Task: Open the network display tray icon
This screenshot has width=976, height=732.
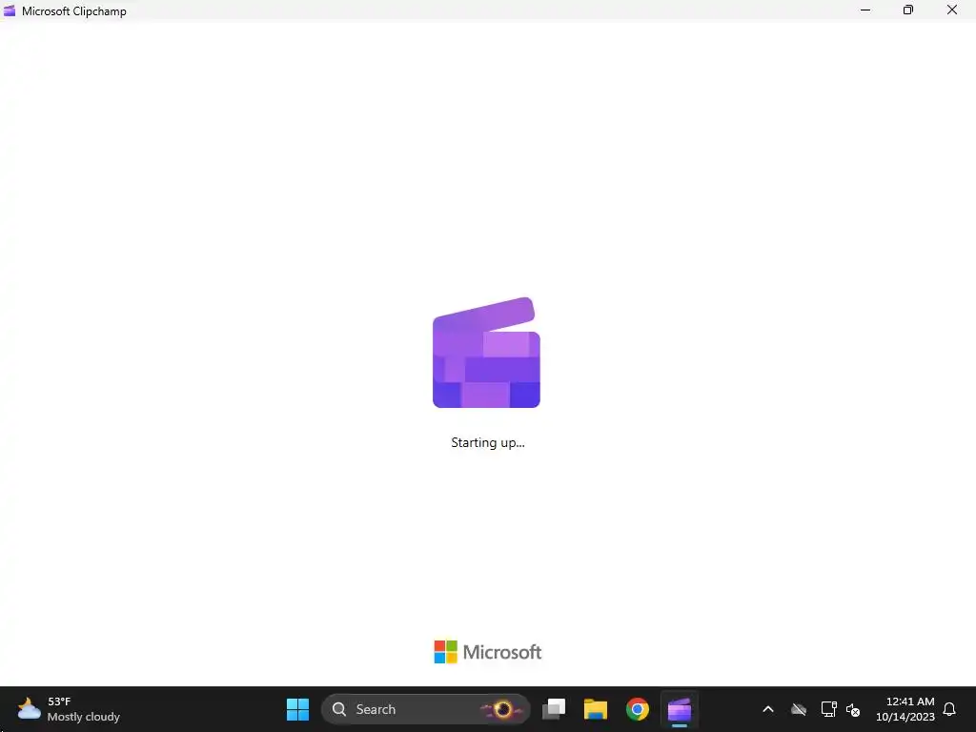Action: tap(828, 709)
